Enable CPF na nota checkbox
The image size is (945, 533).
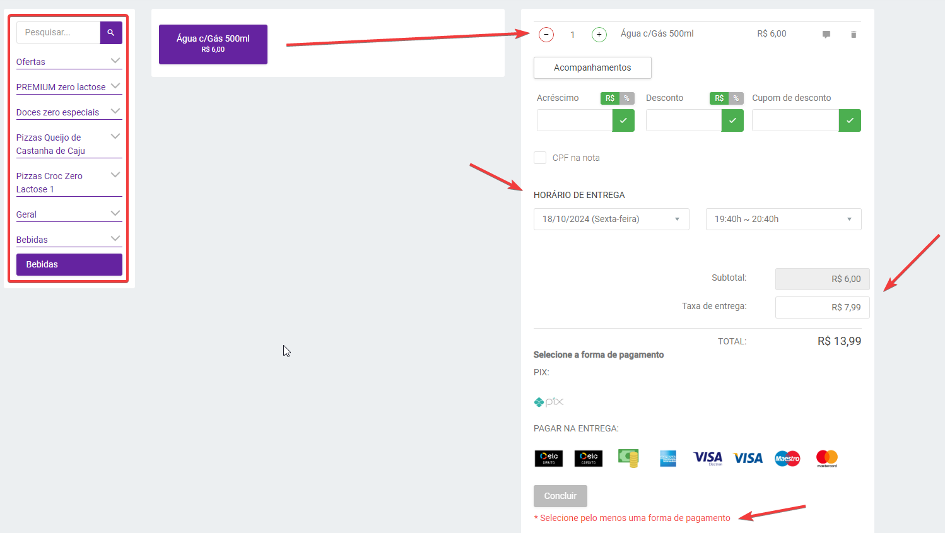tap(540, 158)
